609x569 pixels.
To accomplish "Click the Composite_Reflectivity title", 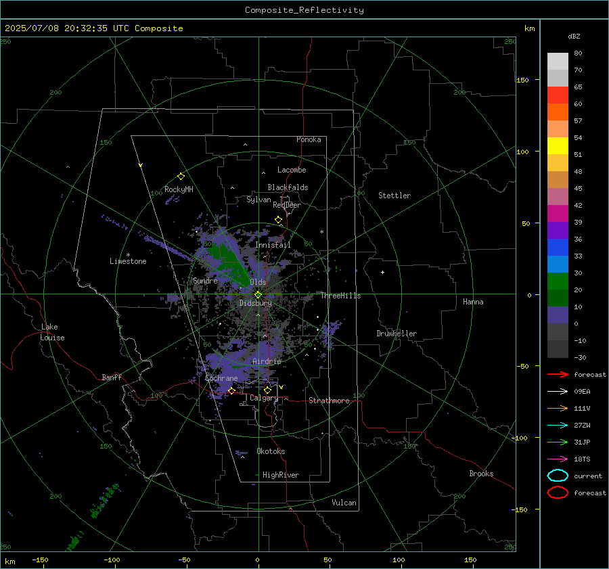I will 304,10.
